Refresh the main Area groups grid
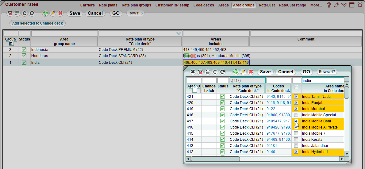 pyautogui.click(x=32, y=13)
